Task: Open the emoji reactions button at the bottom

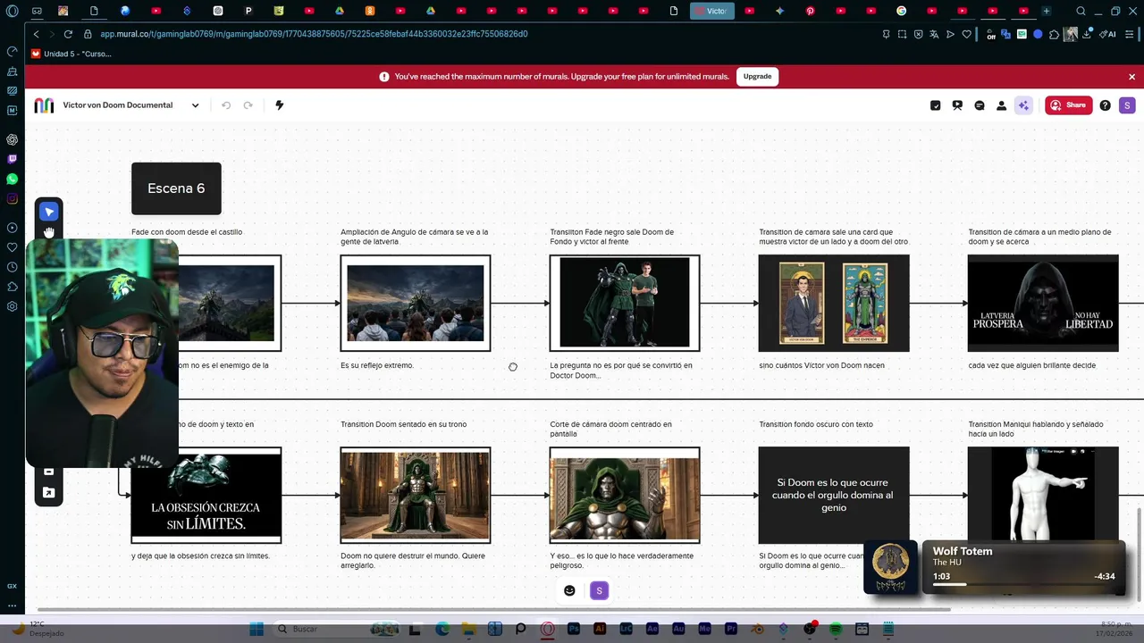Action: 569,590
